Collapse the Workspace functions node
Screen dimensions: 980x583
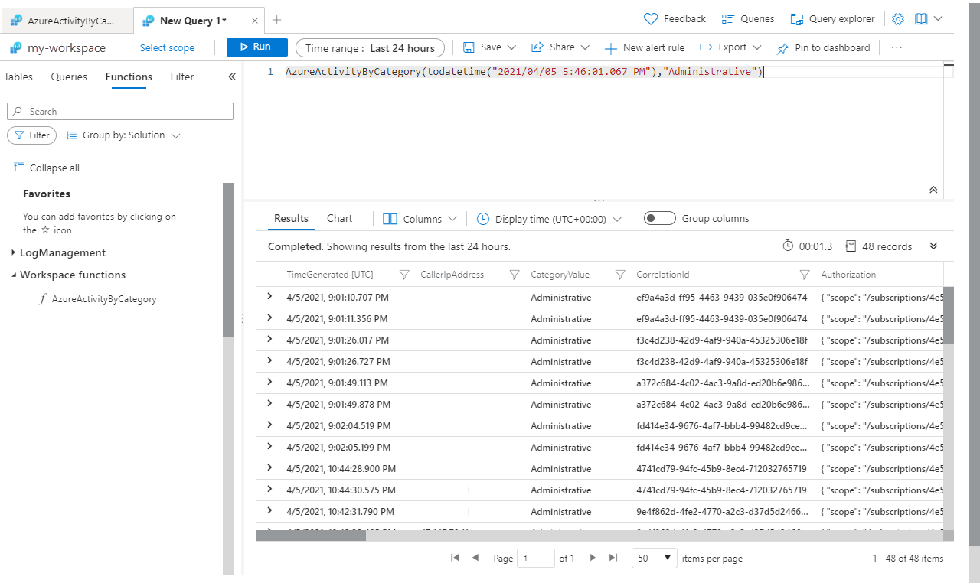pyautogui.click(x=14, y=275)
